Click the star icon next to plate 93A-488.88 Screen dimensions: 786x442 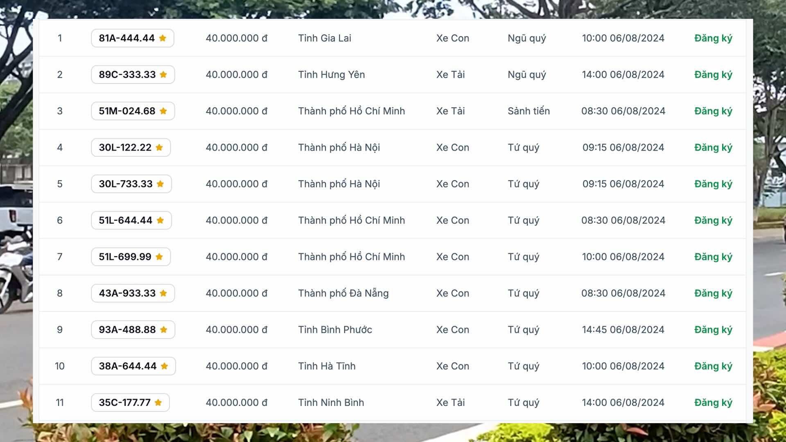click(163, 329)
